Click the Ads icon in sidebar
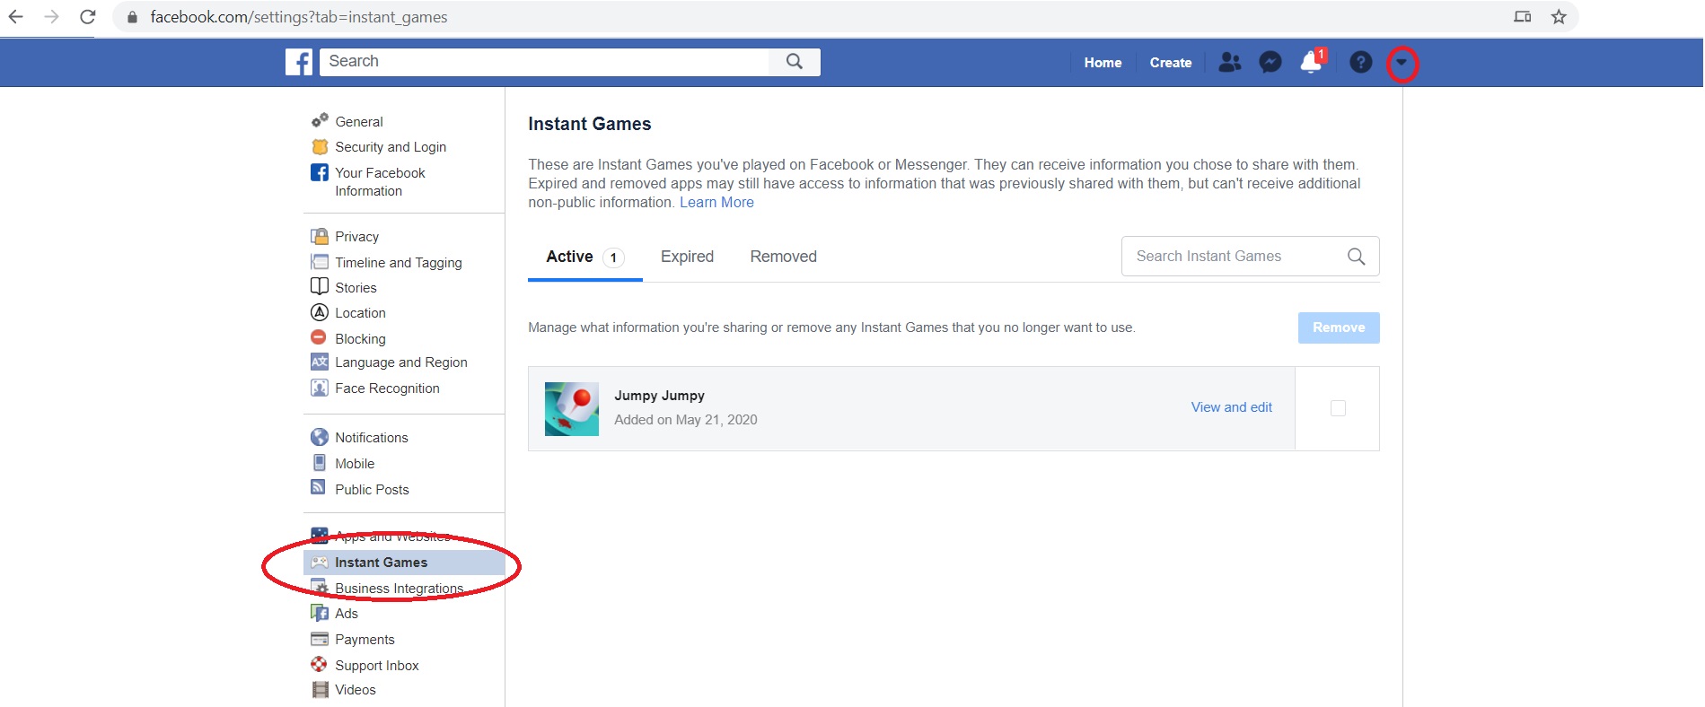Image resolution: width=1705 pixels, height=707 pixels. (x=320, y=613)
